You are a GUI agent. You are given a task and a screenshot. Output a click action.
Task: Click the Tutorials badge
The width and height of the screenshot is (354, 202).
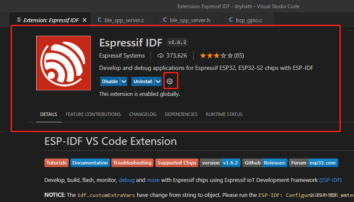[x=56, y=163]
